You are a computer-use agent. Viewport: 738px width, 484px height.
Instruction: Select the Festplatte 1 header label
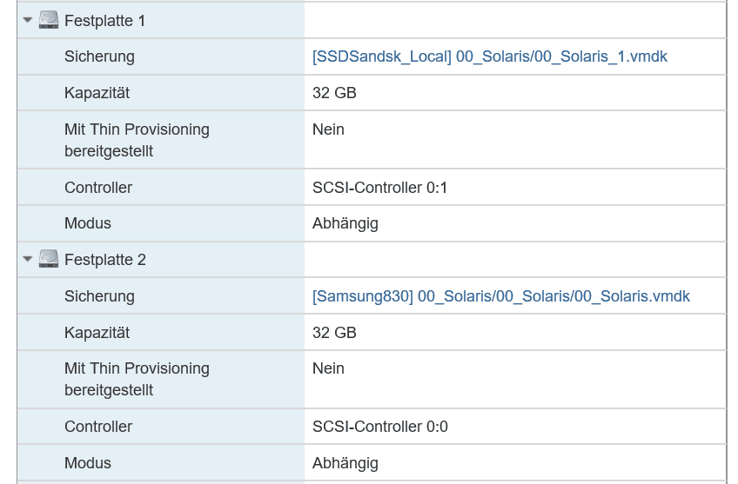pos(104,20)
